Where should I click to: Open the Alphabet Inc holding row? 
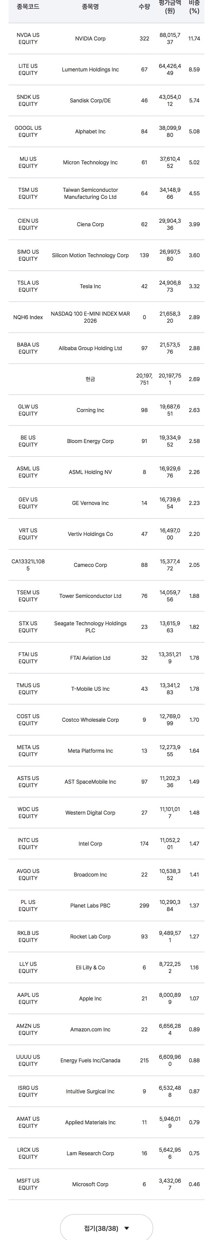[x=106, y=131]
